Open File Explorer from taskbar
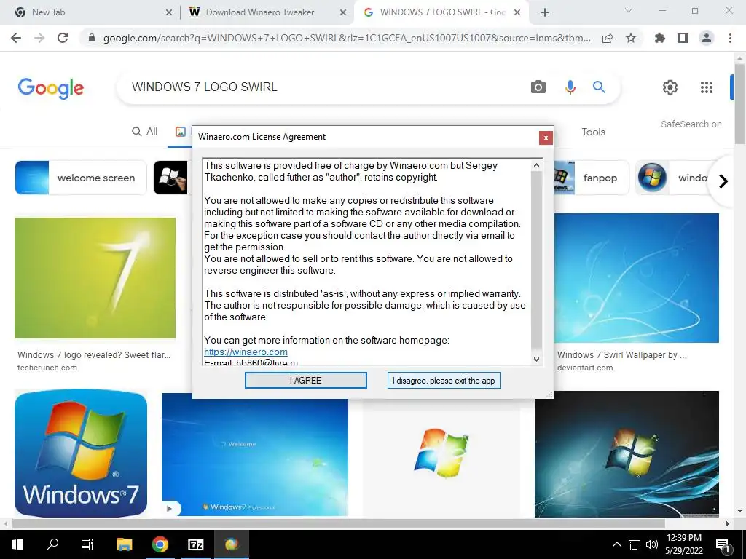 pos(124,544)
